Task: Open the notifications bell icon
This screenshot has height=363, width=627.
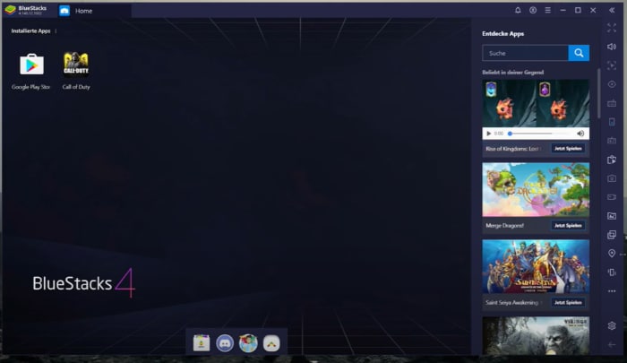Action: pyautogui.click(x=518, y=11)
